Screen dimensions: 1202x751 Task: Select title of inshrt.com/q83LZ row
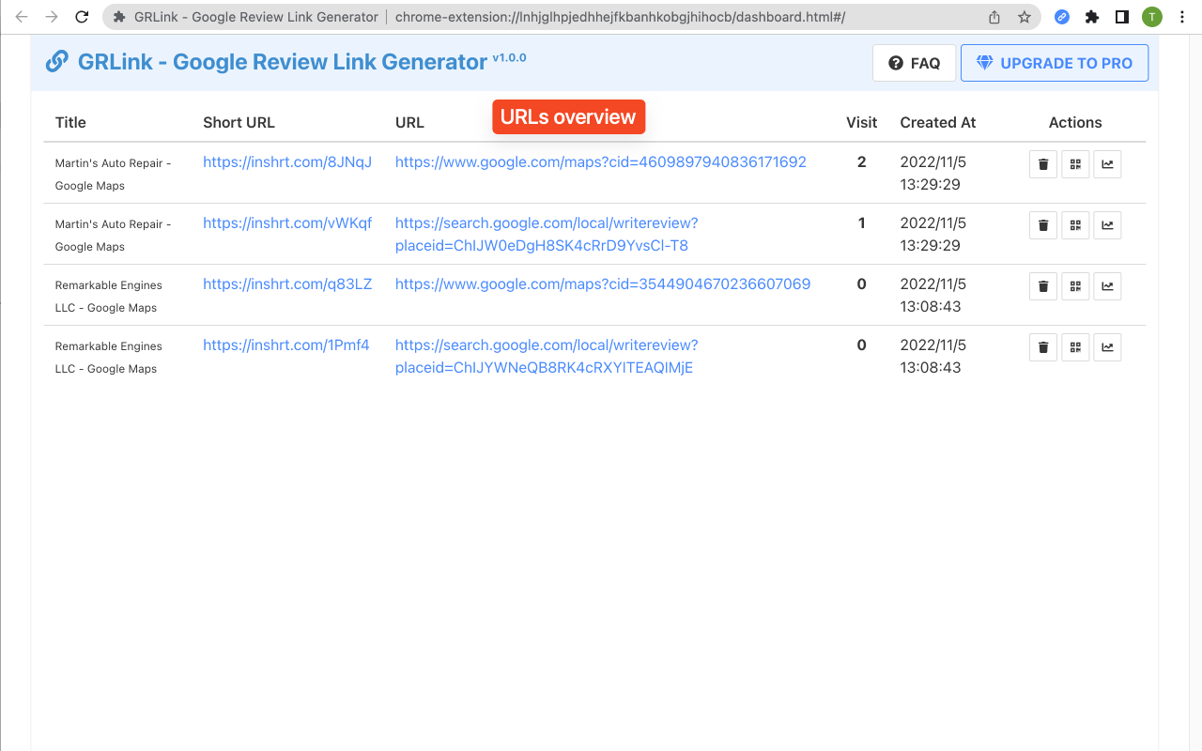pyautogui.click(x=109, y=297)
